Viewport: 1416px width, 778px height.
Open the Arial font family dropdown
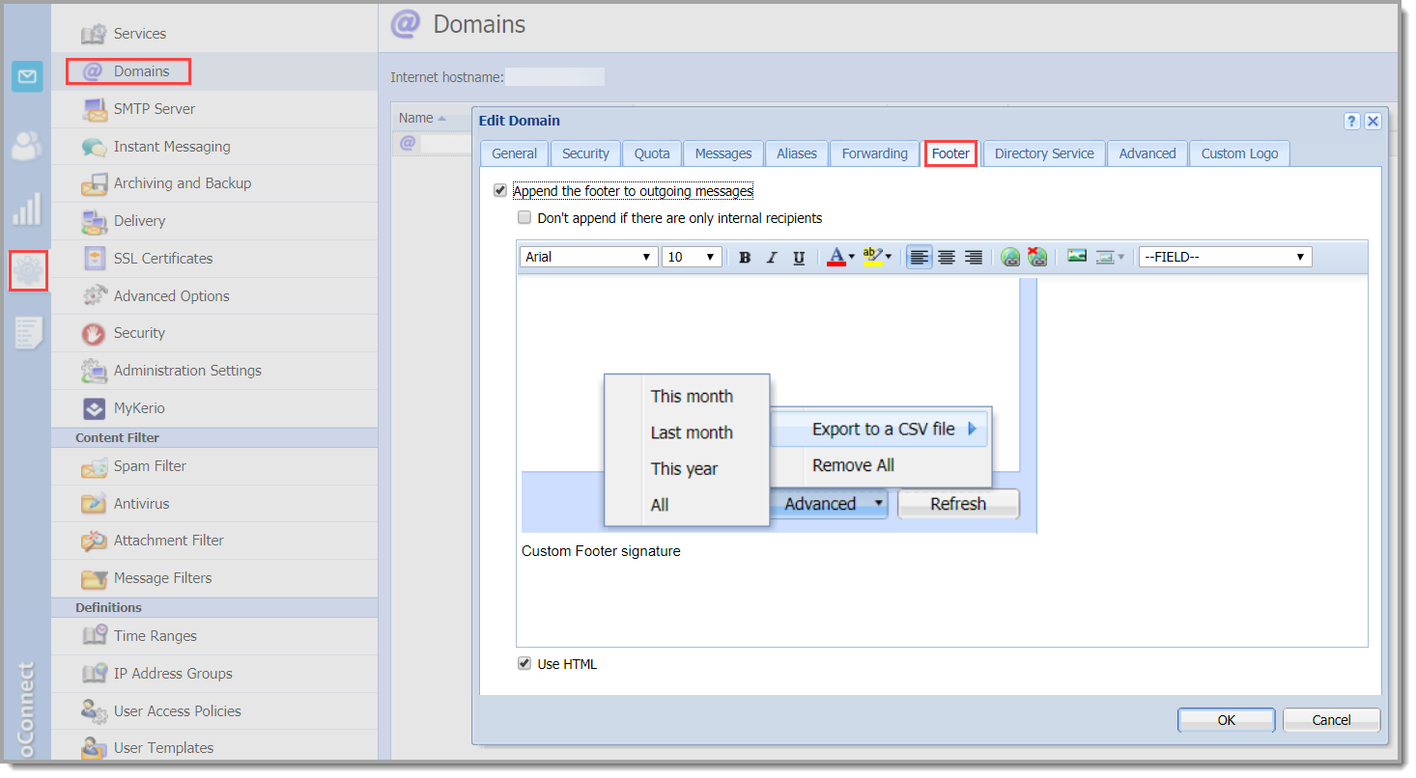click(589, 257)
